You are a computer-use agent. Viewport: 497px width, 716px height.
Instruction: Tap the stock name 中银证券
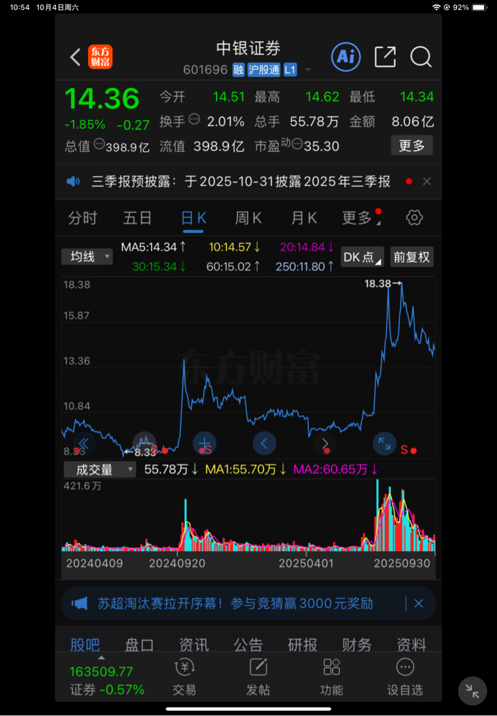coord(248,49)
